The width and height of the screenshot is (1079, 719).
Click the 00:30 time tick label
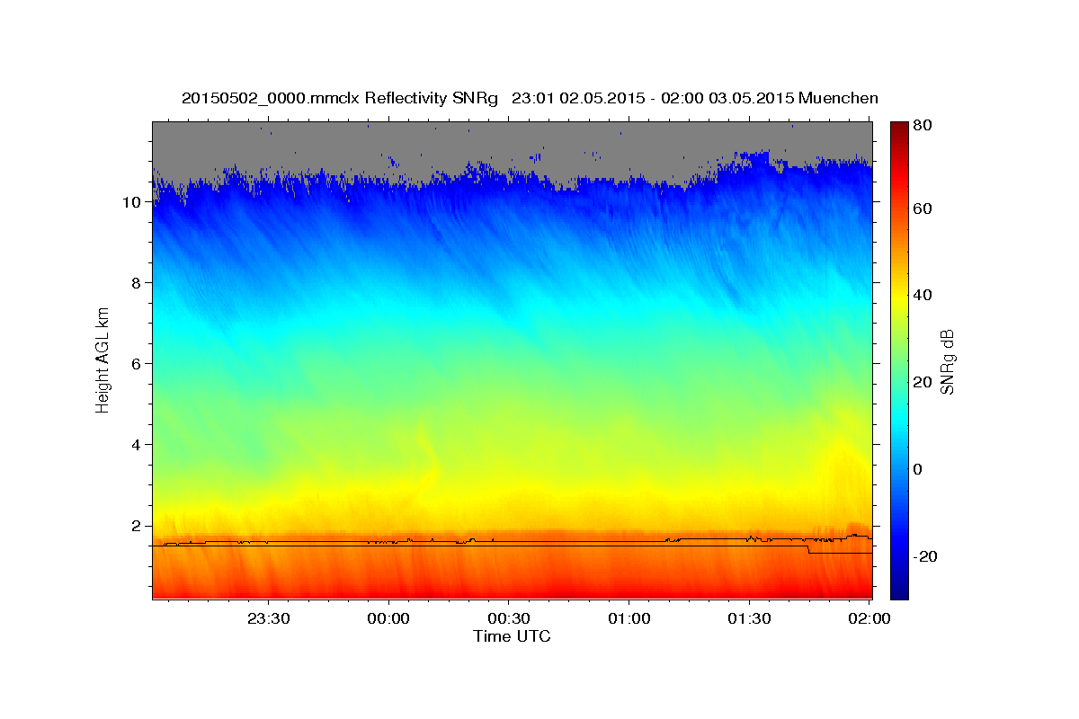coord(509,619)
